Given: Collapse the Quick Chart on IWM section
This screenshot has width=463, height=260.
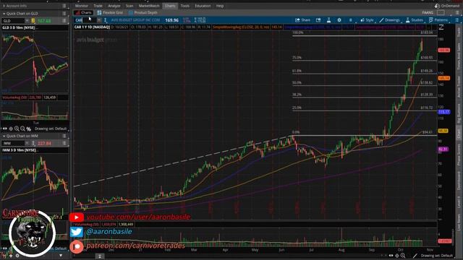Looking at the screenshot, I should pos(4,136).
